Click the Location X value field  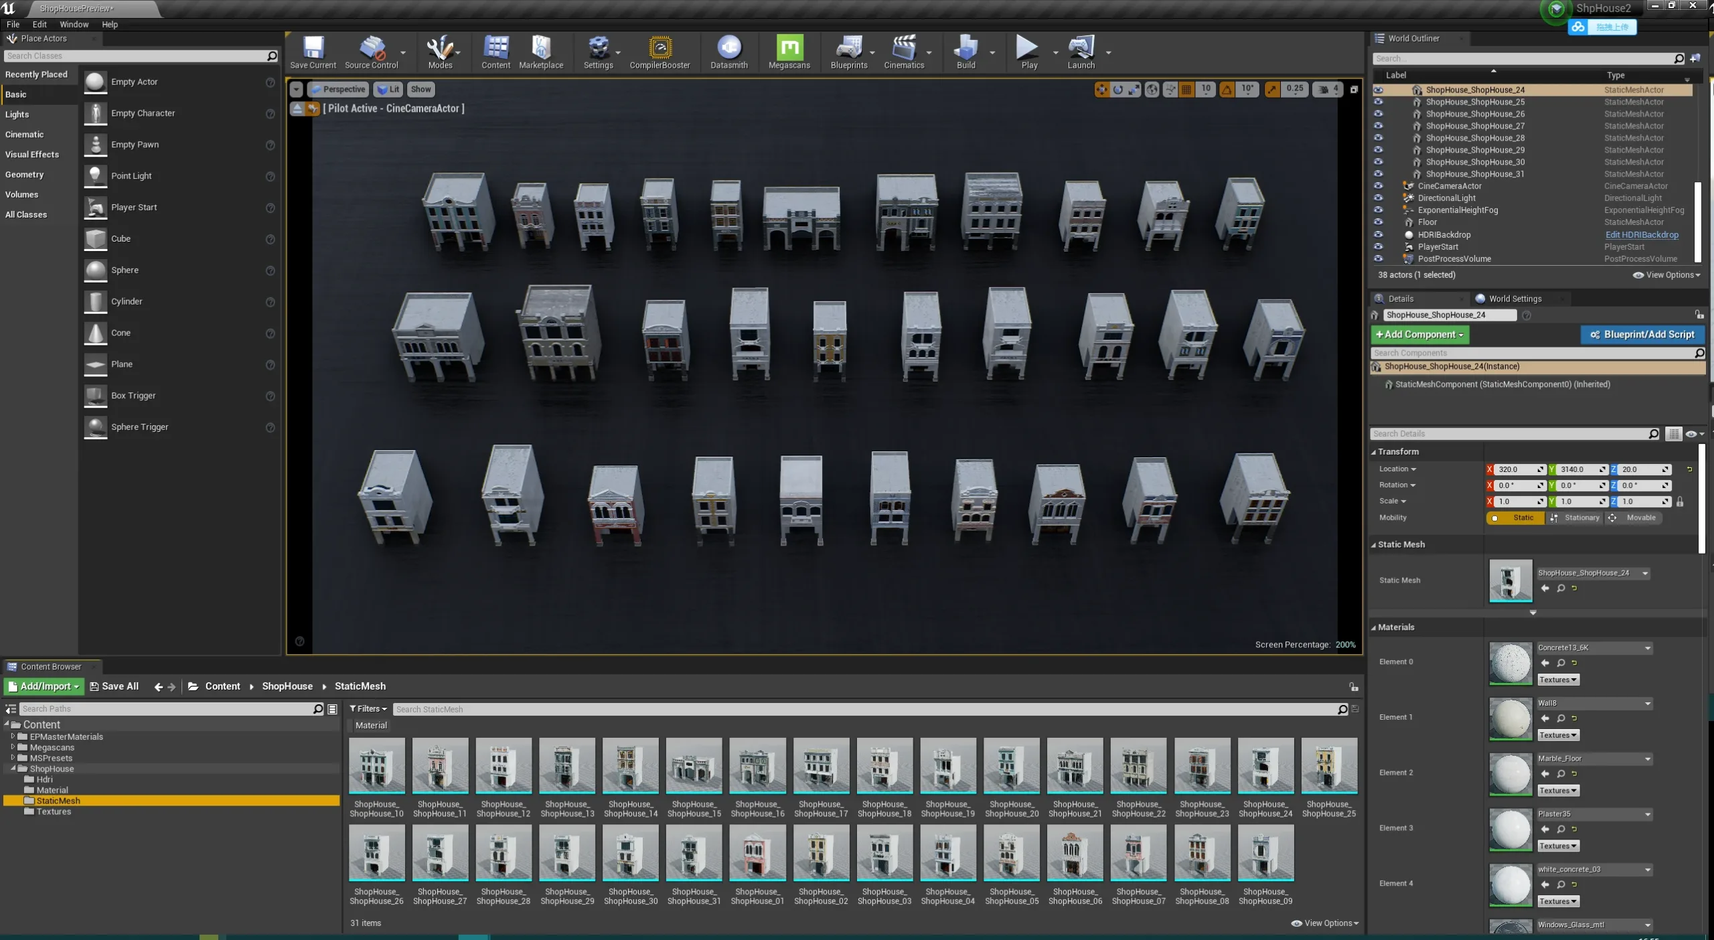[x=1513, y=469]
